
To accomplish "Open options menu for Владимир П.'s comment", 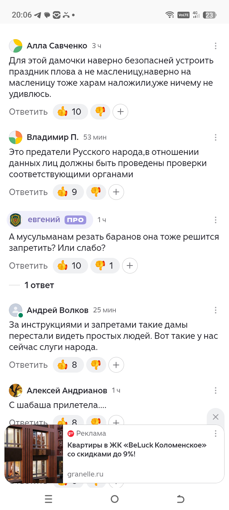I will tap(216, 137).
